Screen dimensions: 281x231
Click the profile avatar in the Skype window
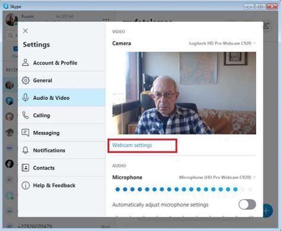click(x=11, y=20)
